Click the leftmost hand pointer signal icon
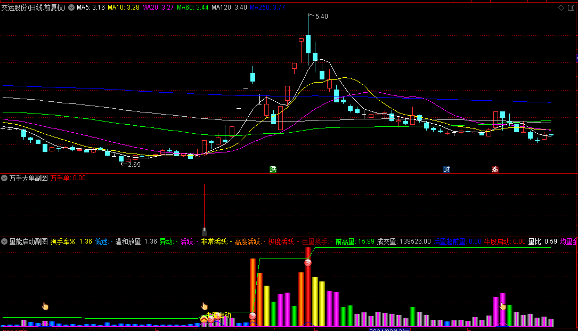This screenshot has width=578, height=331. (x=45, y=306)
